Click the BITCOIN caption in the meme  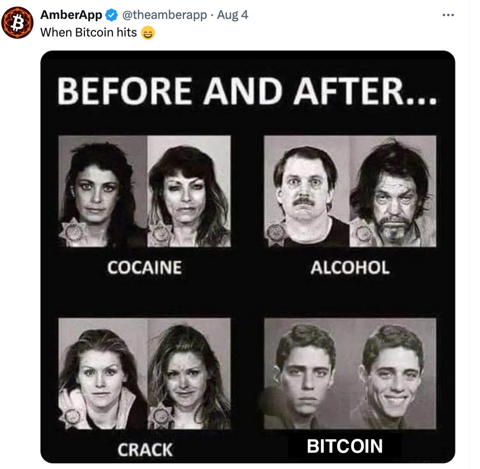345,446
